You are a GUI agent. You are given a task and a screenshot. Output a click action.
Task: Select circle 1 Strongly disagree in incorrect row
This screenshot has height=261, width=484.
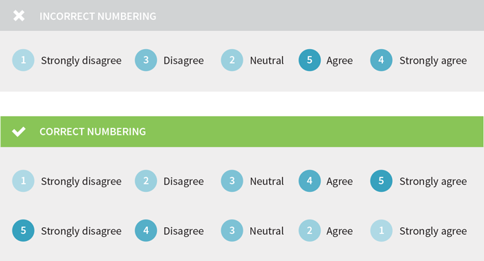(23, 60)
